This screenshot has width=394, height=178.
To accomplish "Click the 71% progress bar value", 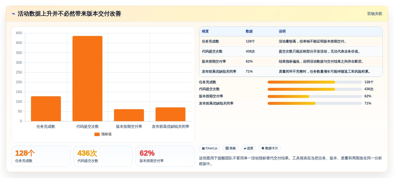I will click(x=368, y=103).
